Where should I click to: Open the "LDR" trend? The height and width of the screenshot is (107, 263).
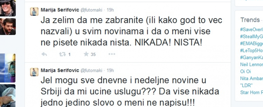(246, 86)
